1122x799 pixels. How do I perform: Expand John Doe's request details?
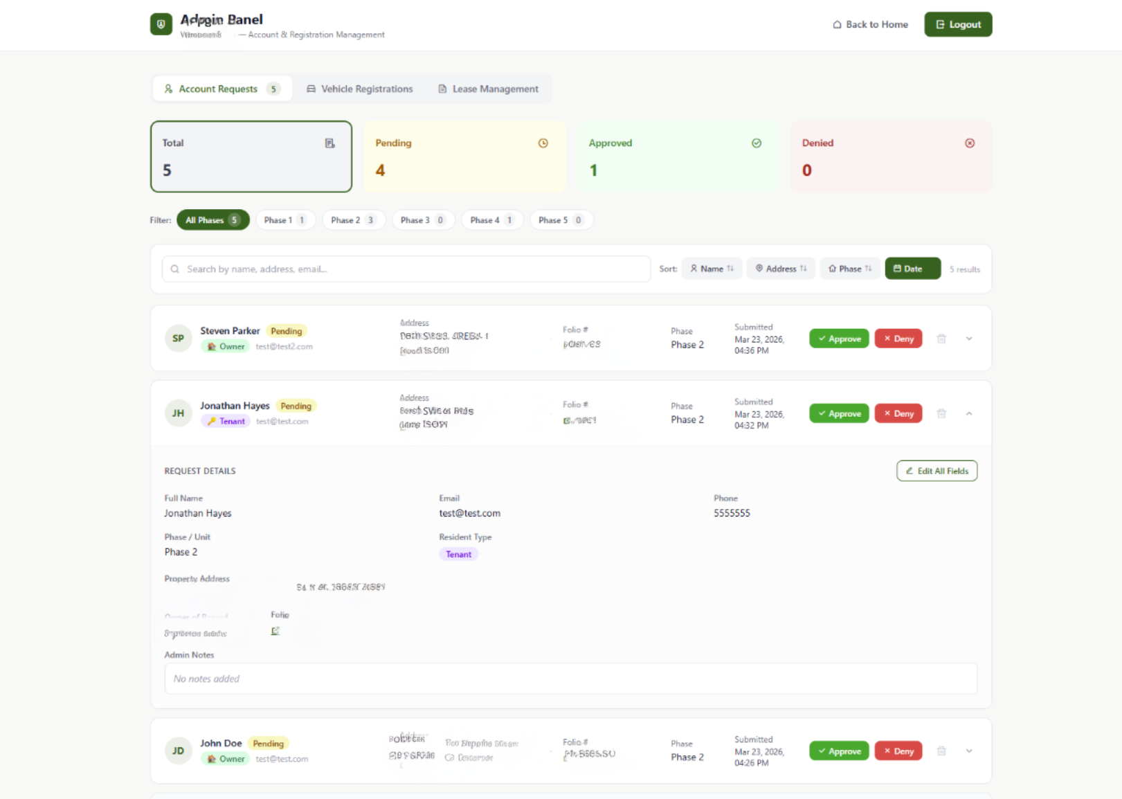pyautogui.click(x=969, y=751)
